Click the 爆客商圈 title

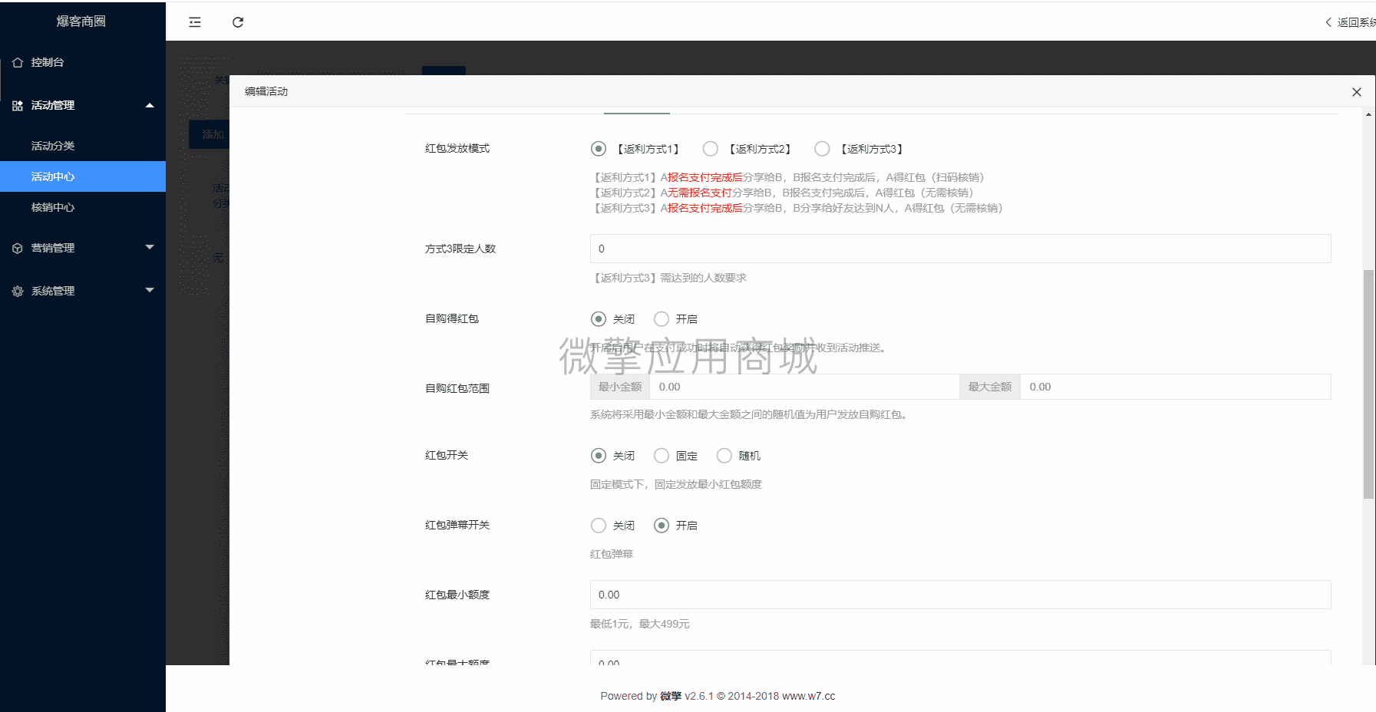[x=81, y=21]
